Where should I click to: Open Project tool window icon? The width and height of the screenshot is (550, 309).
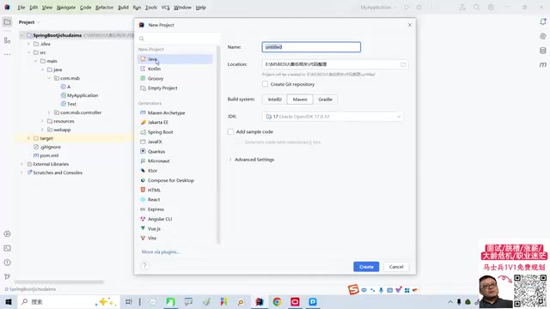[x=7, y=22]
